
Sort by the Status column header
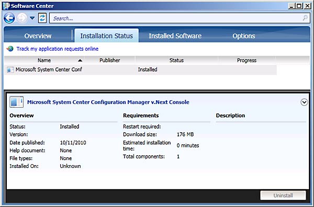[x=176, y=60]
